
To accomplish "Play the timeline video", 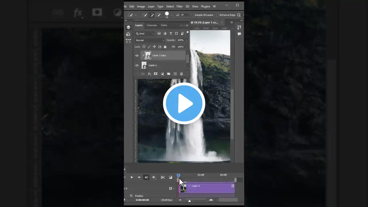I will click(132, 177).
